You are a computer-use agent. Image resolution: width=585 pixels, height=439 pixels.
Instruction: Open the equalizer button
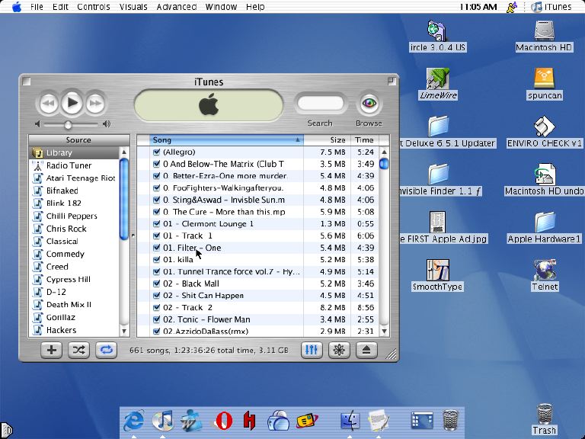pyautogui.click(x=312, y=350)
